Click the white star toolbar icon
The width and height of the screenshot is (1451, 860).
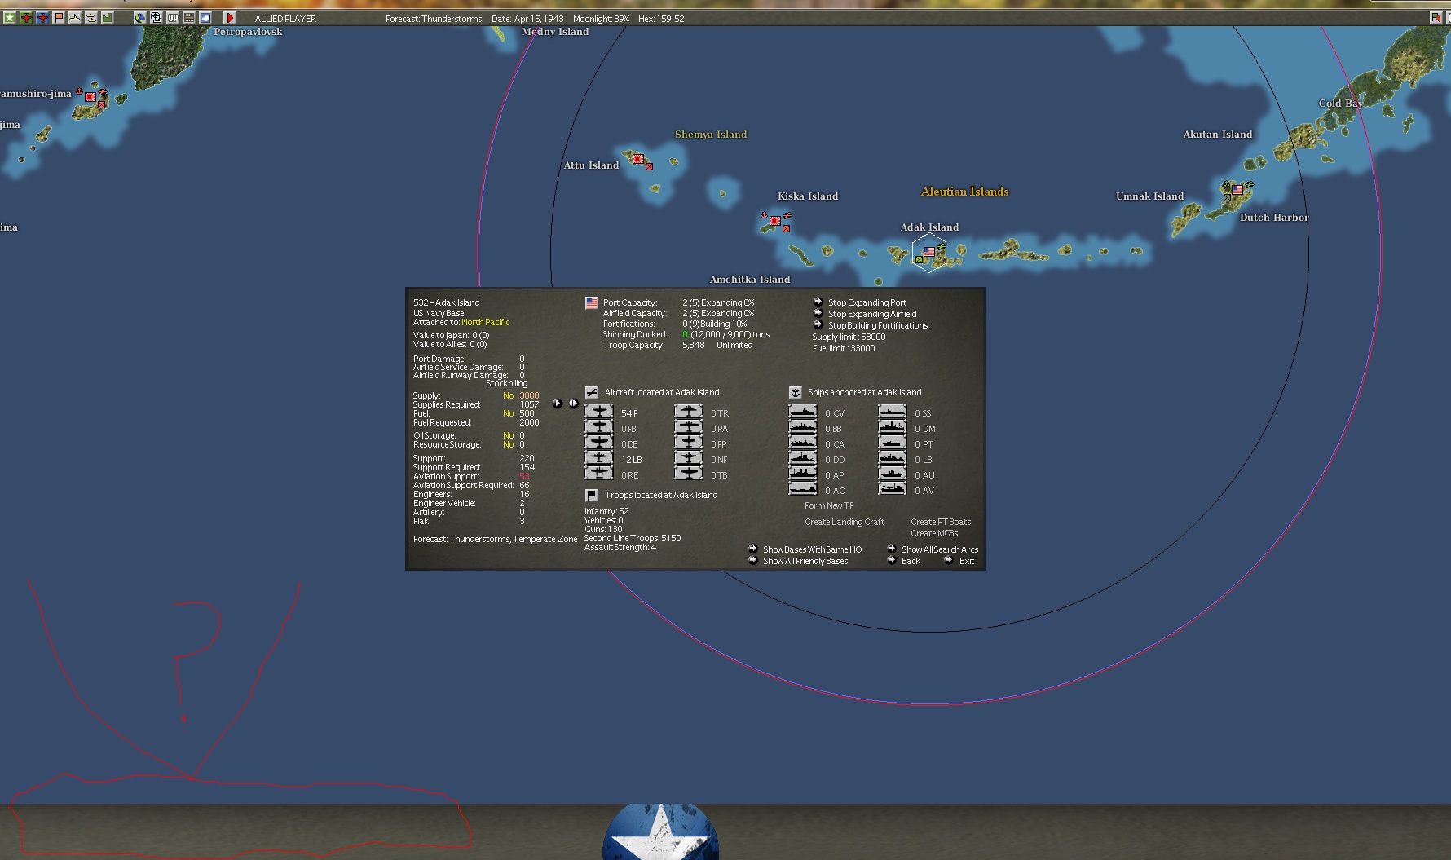click(x=10, y=18)
